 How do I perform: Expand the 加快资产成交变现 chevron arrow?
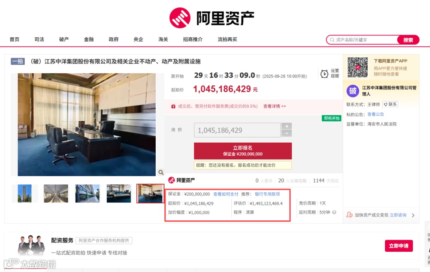pos(413,215)
